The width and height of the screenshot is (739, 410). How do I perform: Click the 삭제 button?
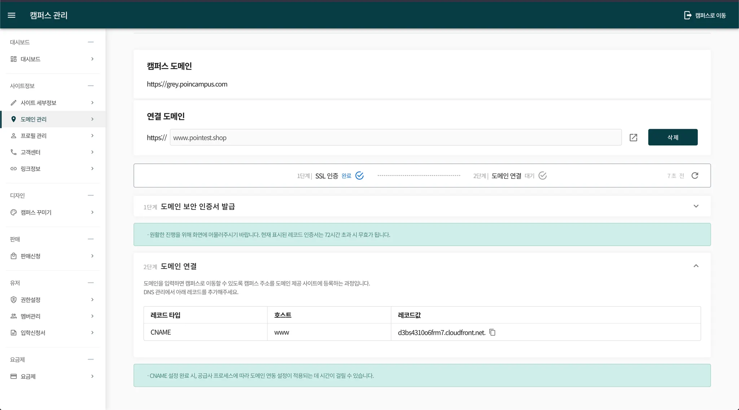click(x=673, y=137)
